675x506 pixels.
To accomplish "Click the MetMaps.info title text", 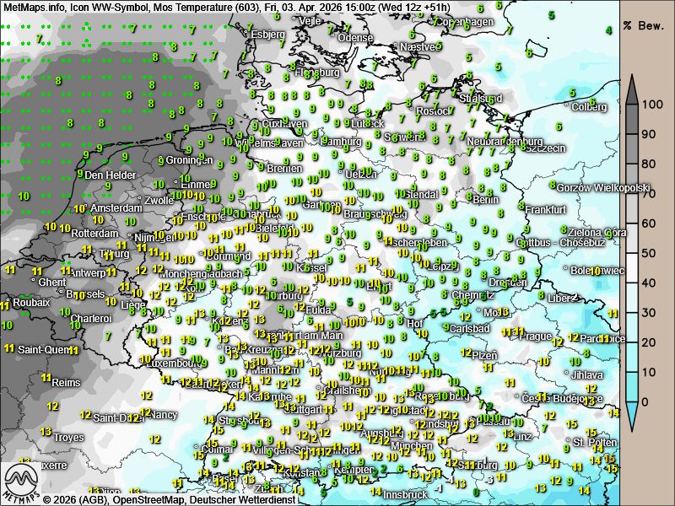I will click(35, 8).
